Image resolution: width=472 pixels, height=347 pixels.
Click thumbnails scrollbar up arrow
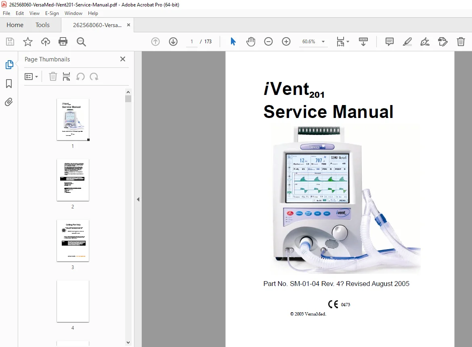[x=128, y=92]
